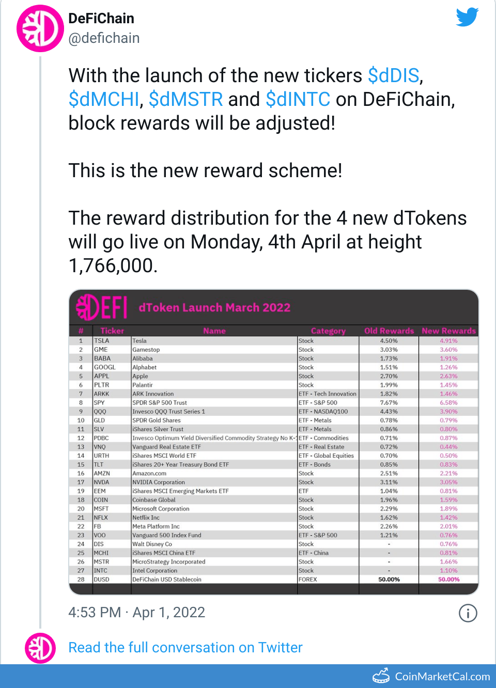Click the 'dToken Launch March 2022' image title
This screenshot has height=688, width=496.
pyautogui.click(x=214, y=308)
